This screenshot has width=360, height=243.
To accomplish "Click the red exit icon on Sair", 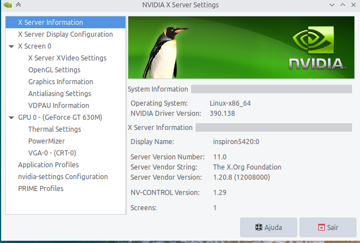I will (x=322, y=227).
